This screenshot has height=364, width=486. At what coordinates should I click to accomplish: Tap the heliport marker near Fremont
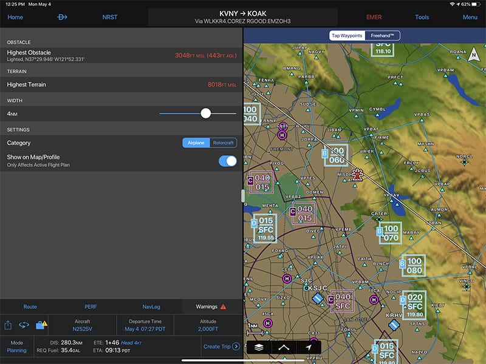pos(282,135)
